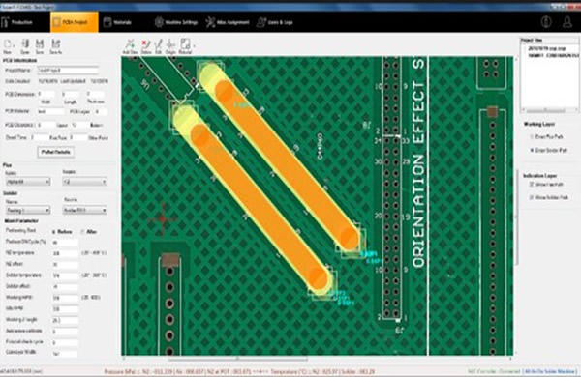Select the Add path tool above the canvas

coord(130,44)
